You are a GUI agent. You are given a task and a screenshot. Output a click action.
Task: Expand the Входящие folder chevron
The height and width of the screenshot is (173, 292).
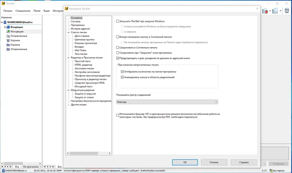pyautogui.click(x=5, y=27)
